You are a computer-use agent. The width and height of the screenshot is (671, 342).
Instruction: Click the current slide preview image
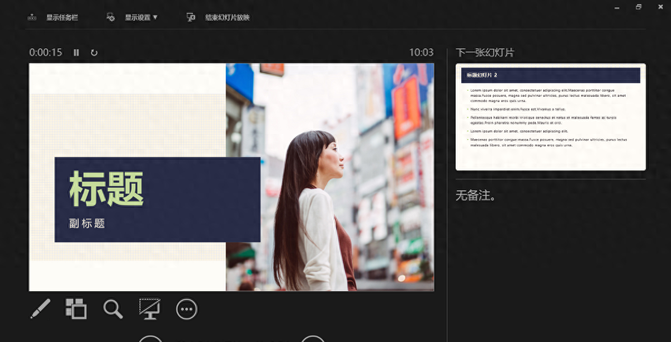[x=231, y=177]
